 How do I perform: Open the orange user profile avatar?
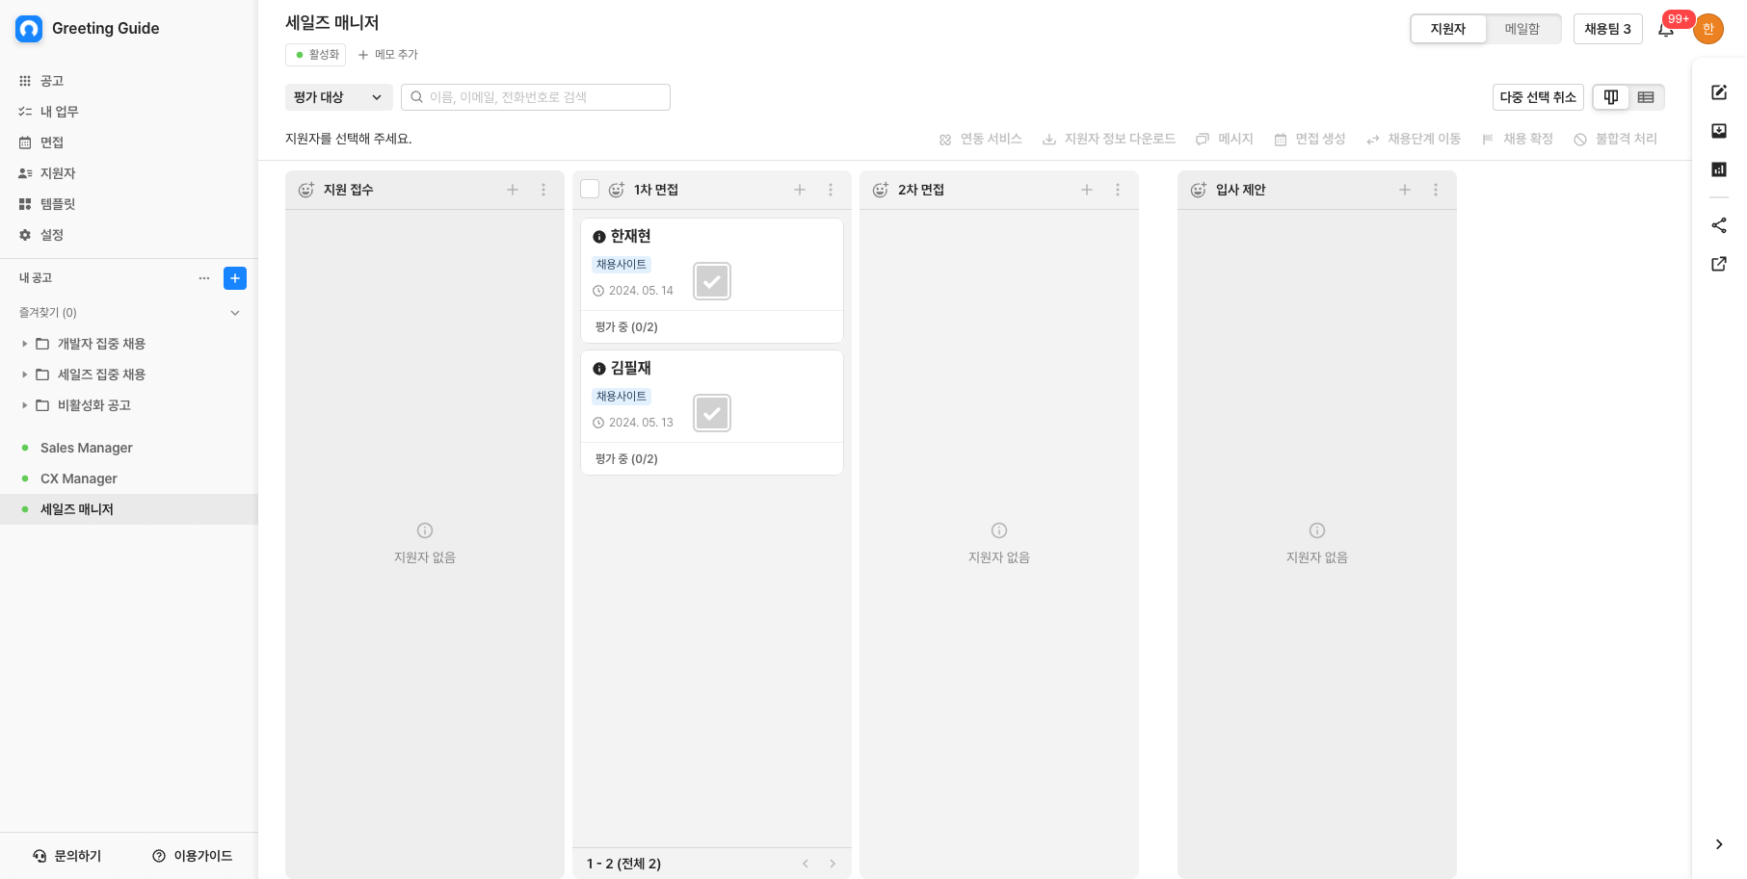[1708, 29]
